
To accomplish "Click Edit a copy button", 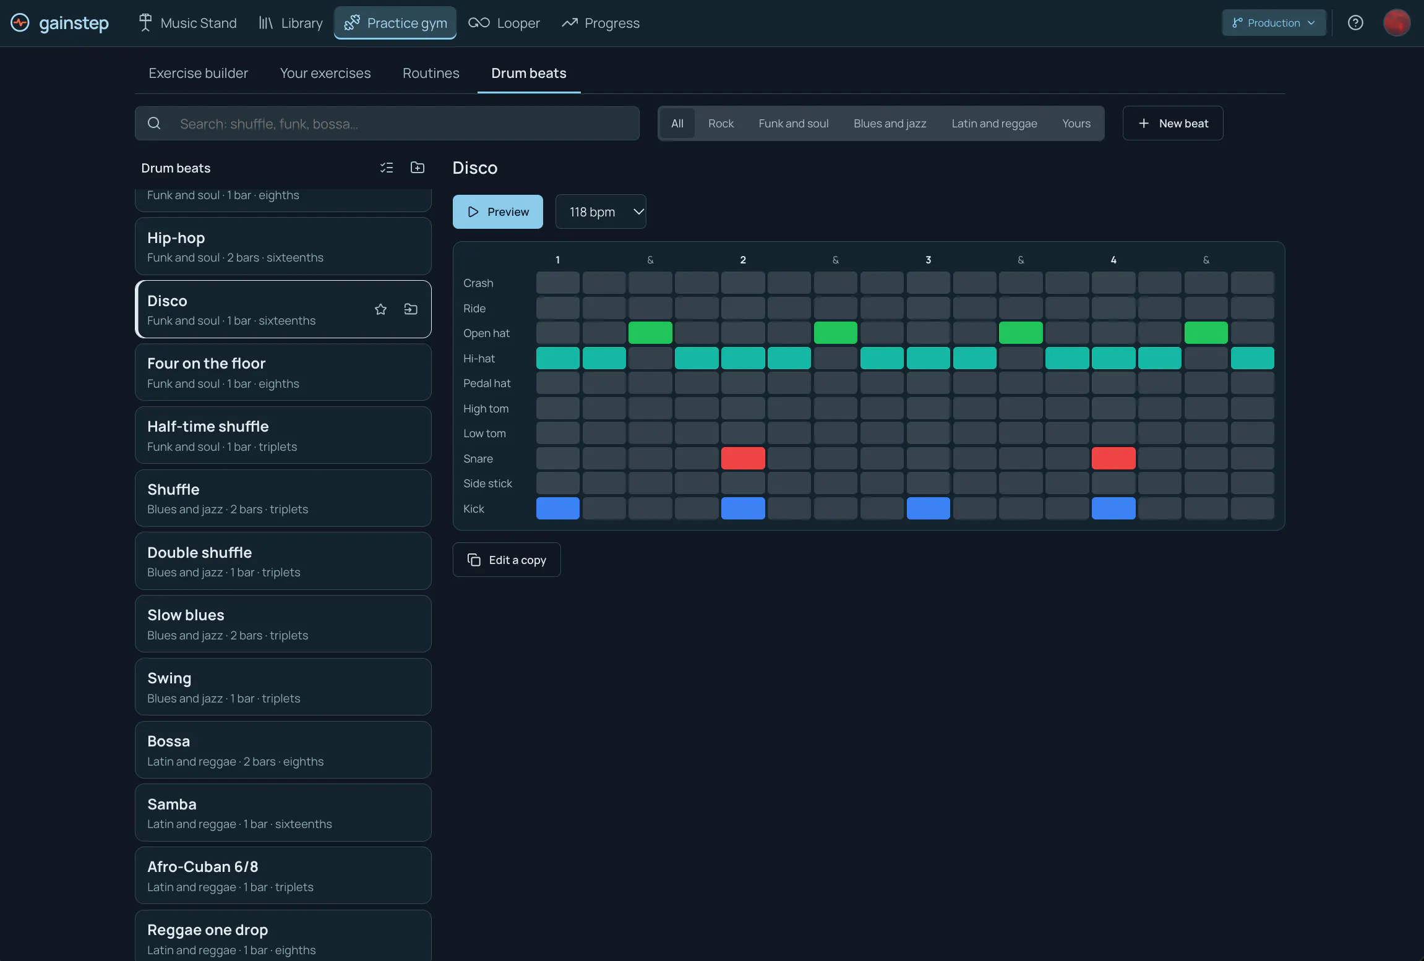I will [x=507, y=560].
